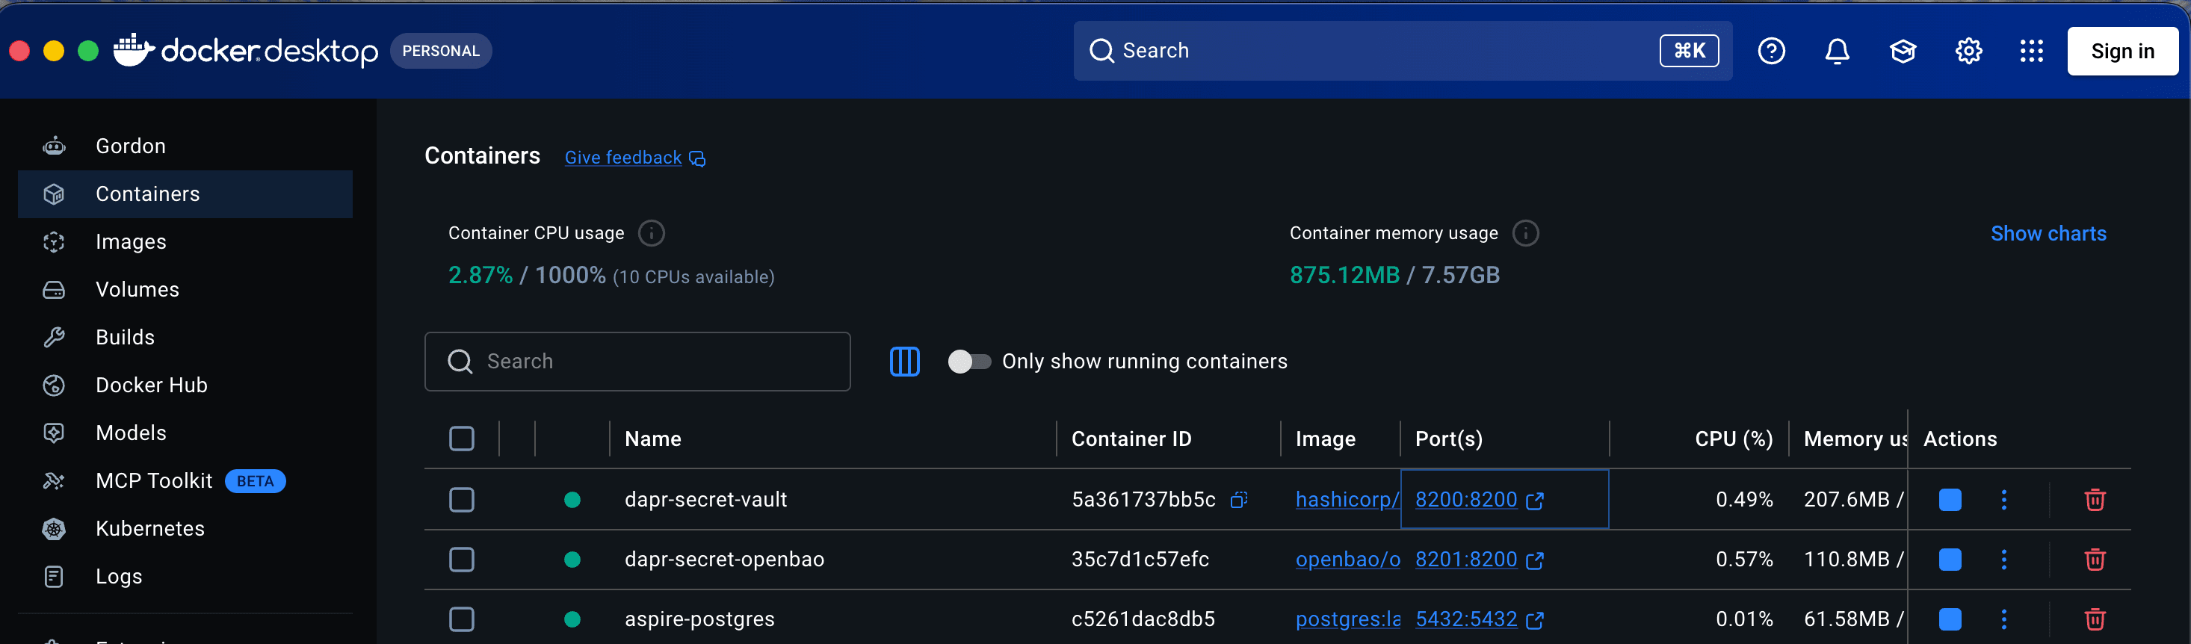This screenshot has height=644, width=2191.
Task: Open Volumes in the sidebar
Action: pos(185,289)
